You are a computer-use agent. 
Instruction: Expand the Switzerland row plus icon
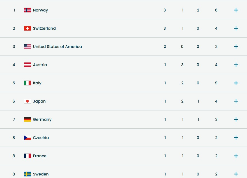point(236,28)
